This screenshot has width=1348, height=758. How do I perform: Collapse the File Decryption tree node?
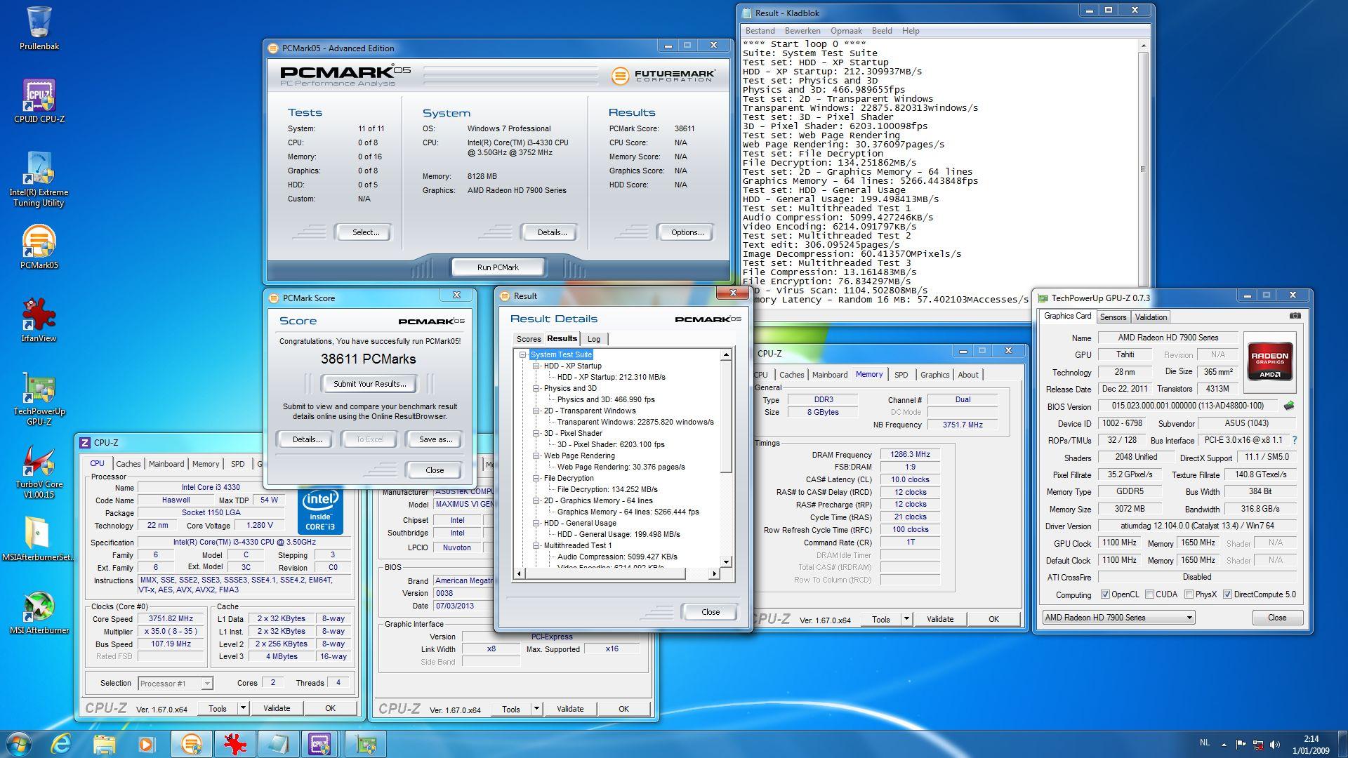536,479
